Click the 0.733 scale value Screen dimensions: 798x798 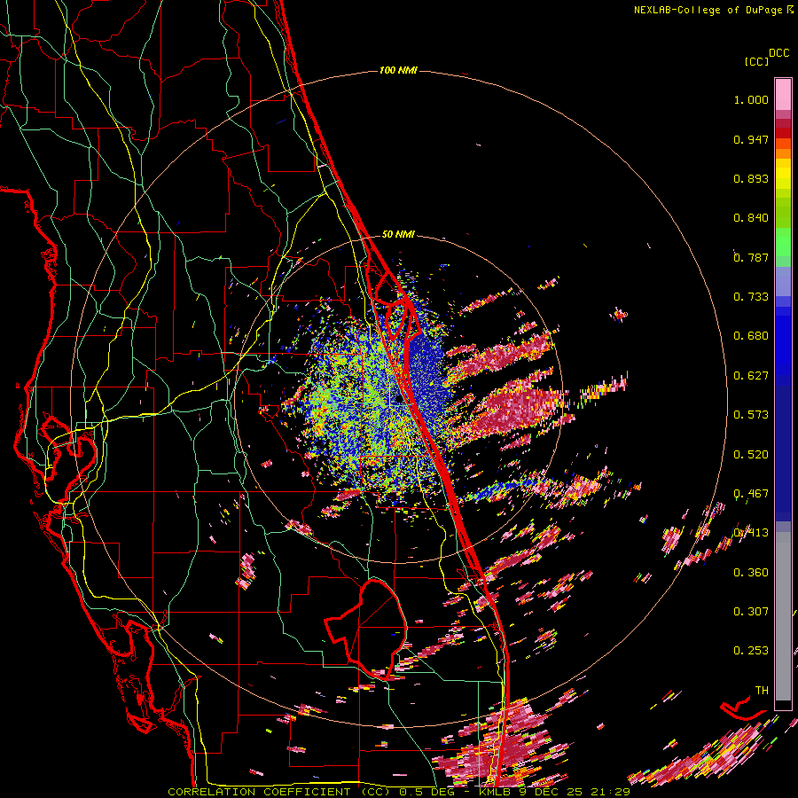(751, 297)
